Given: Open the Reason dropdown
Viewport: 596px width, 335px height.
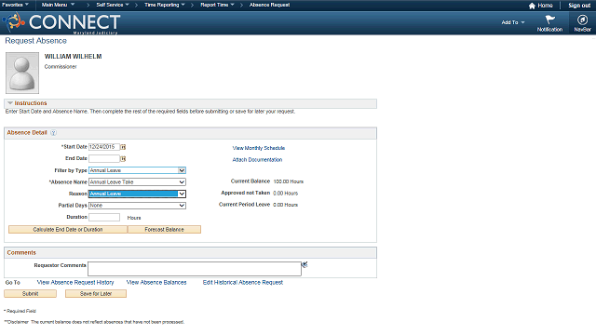Looking at the screenshot, I should [x=137, y=194].
